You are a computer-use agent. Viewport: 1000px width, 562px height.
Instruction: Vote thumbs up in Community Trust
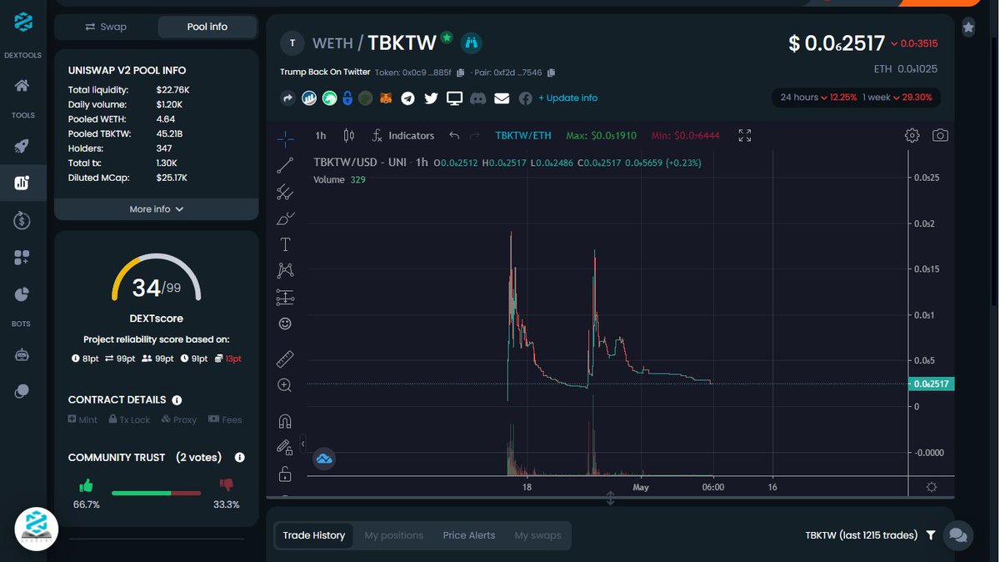[x=86, y=485]
